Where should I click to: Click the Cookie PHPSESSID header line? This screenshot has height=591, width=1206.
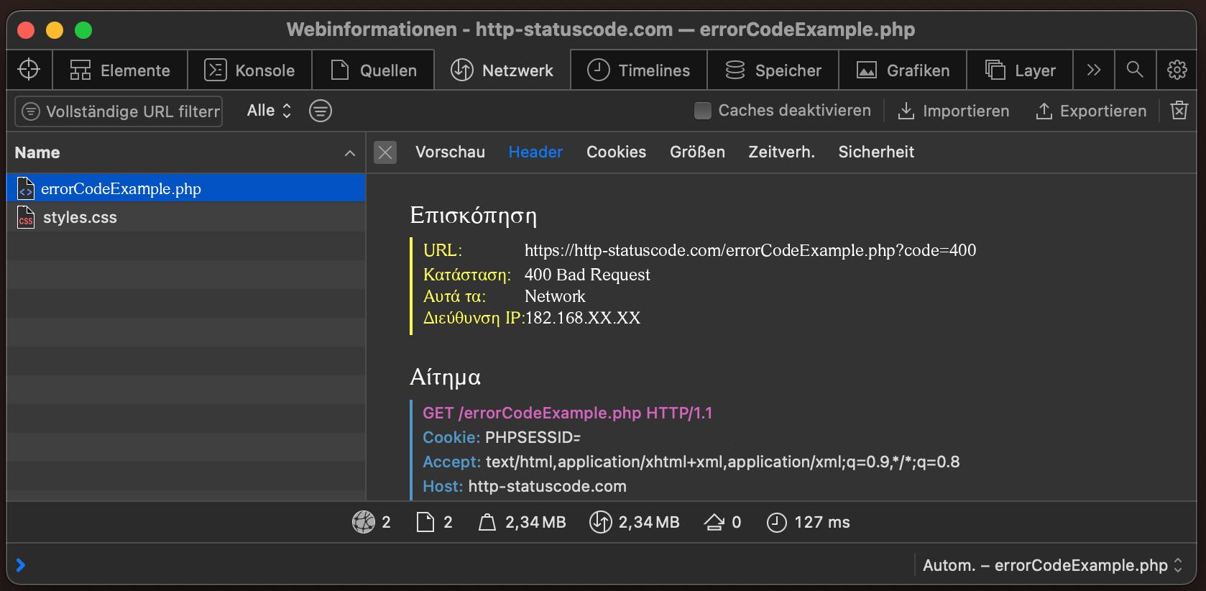[x=501, y=437]
